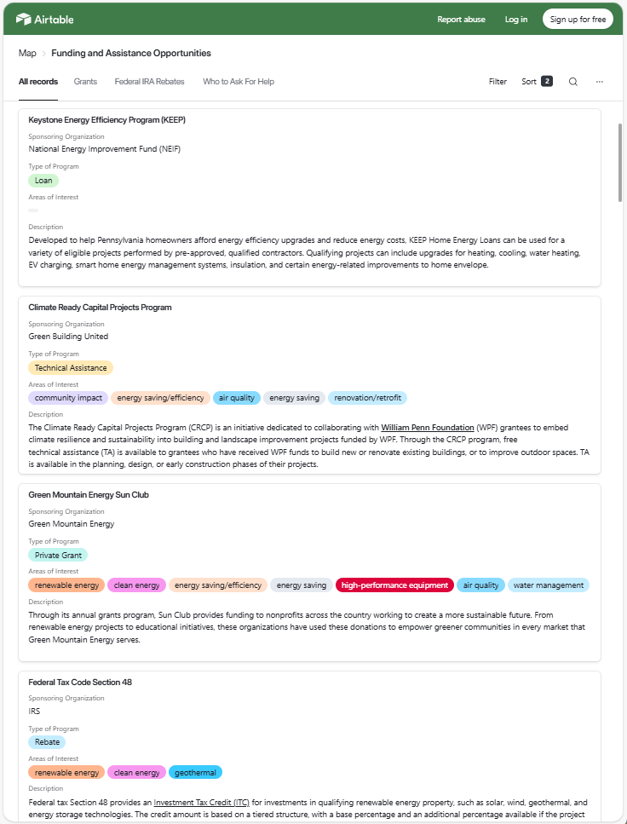Screen dimensions: 627x824
Task: Click the Sort count badge
Action: [547, 82]
